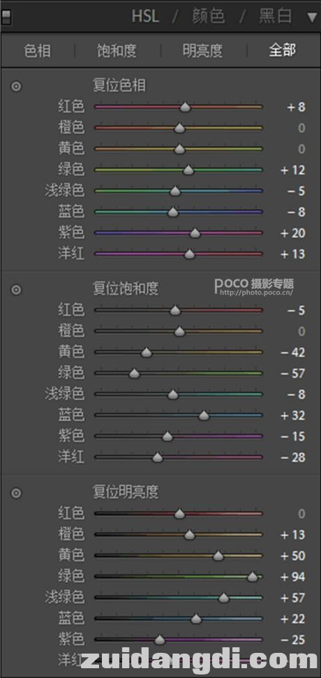Click the -28 magenta saturation value field
The image size is (321, 678).
292,457
